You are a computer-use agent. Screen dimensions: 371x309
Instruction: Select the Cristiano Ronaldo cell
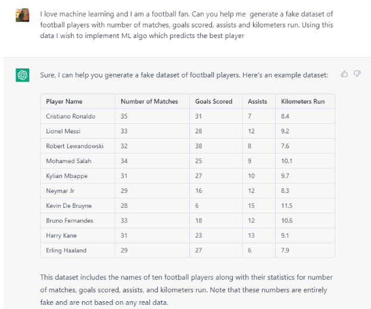coord(71,116)
